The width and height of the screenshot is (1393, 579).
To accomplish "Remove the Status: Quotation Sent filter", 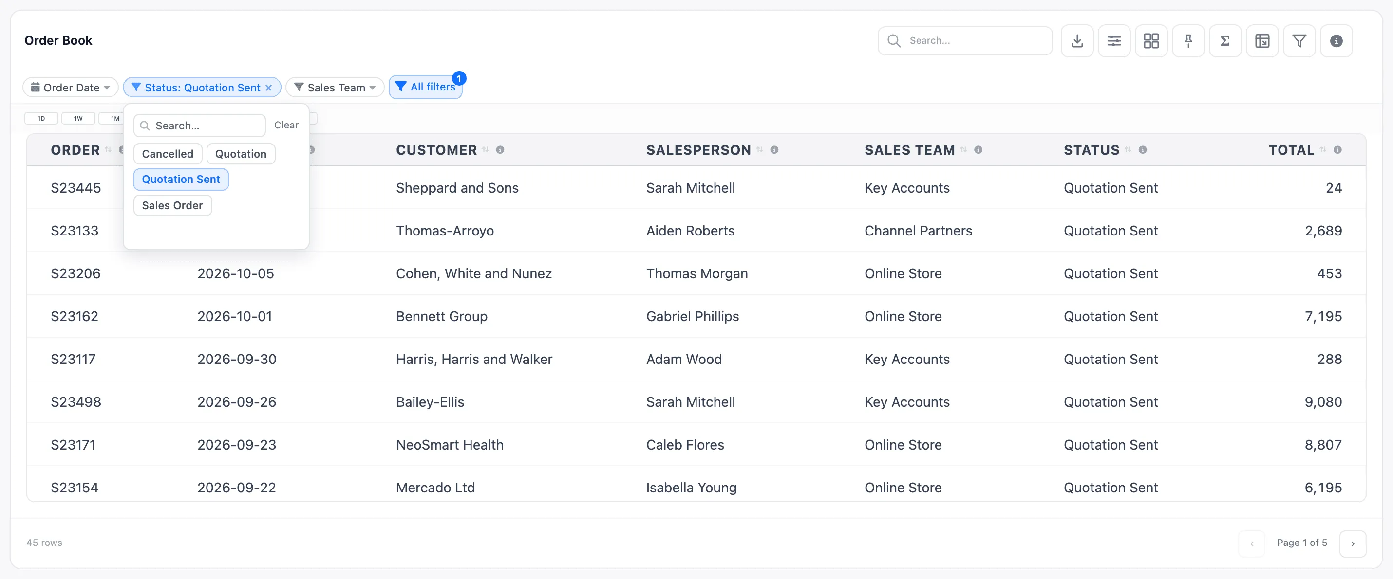I will pyautogui.click(x=269, y=88).
